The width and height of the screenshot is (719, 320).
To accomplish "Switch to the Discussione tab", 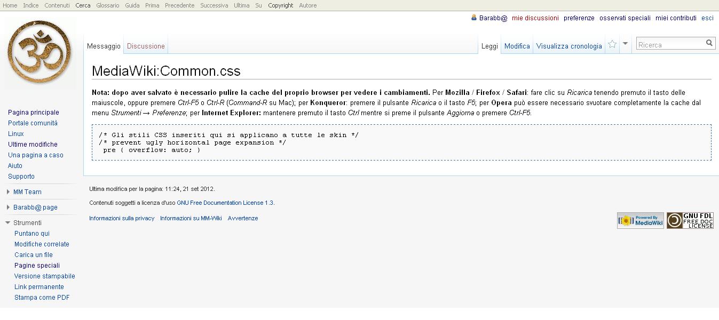I will tap(146, 46).
